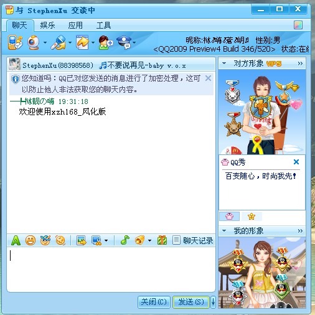Dismiss the encryption notice tip
The image size is (315, 315).
[x=208, y=78]
